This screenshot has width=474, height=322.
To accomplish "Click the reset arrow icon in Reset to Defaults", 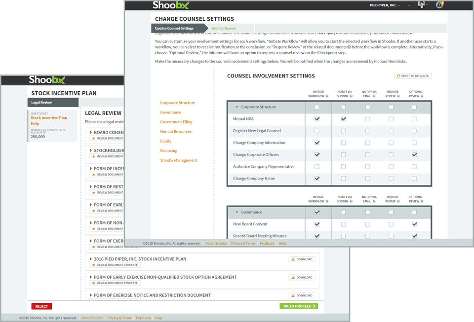I will (398, 76).
